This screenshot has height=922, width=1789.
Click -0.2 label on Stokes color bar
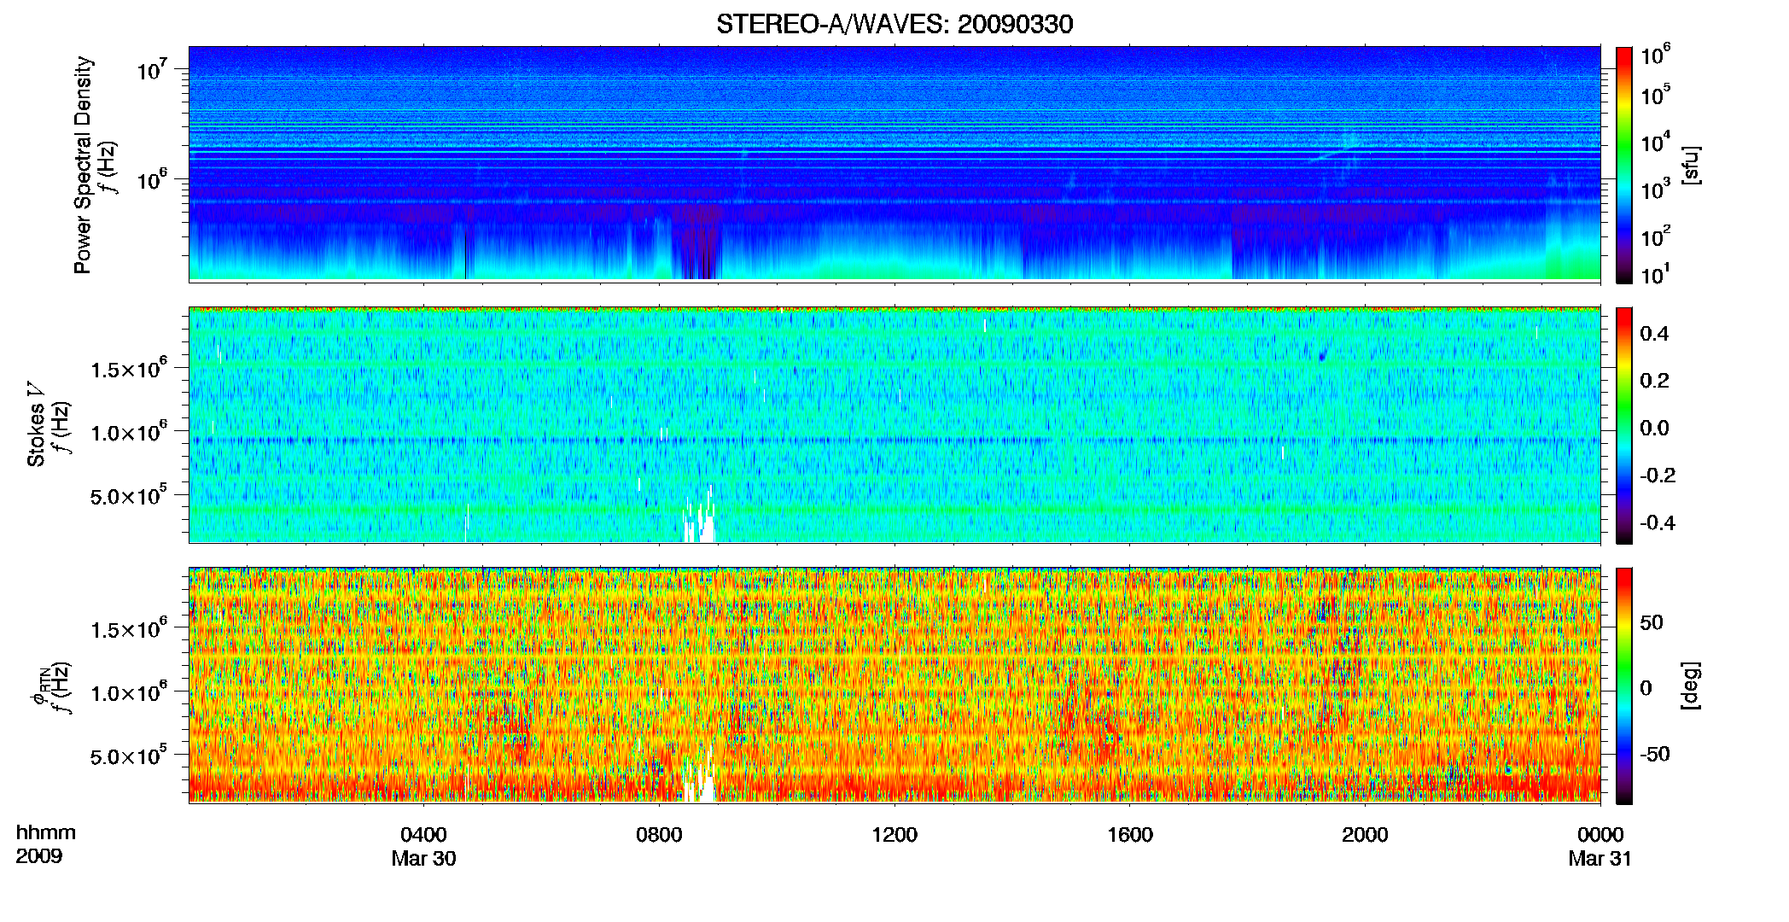[1658, 475]
